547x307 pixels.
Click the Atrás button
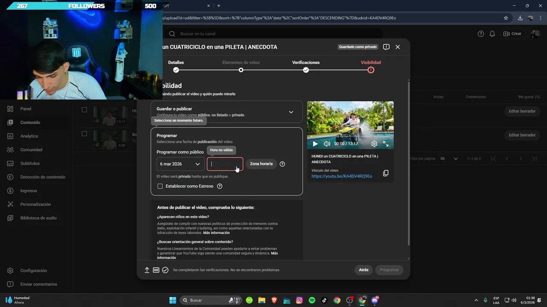pos(364,270)
